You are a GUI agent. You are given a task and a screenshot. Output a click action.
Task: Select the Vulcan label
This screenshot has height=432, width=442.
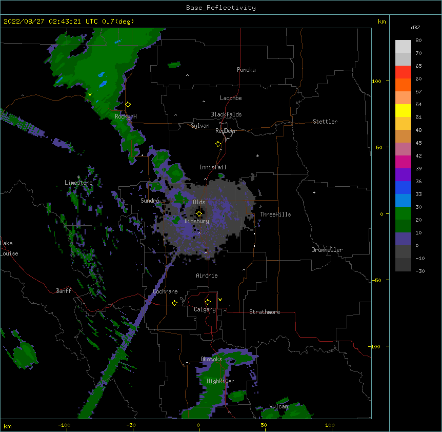(x=279, y=406)
